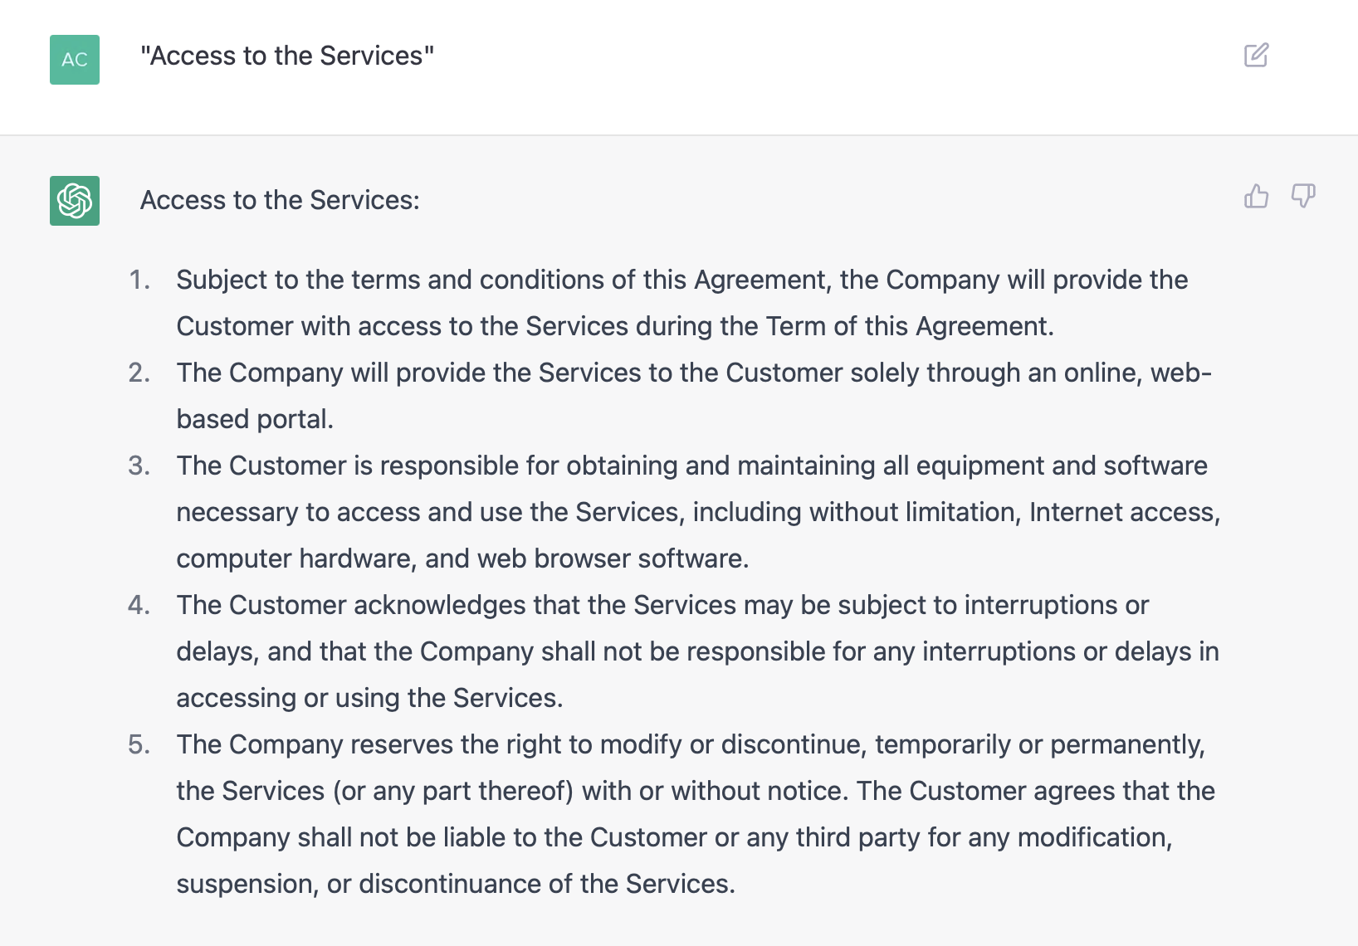Give the response a thumbs down
Image resolution: width=1358 pixels, height=946 pixels.
coord(1302,197)
